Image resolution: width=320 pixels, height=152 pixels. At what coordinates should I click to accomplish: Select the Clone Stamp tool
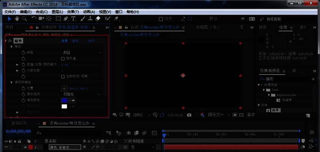90,19
